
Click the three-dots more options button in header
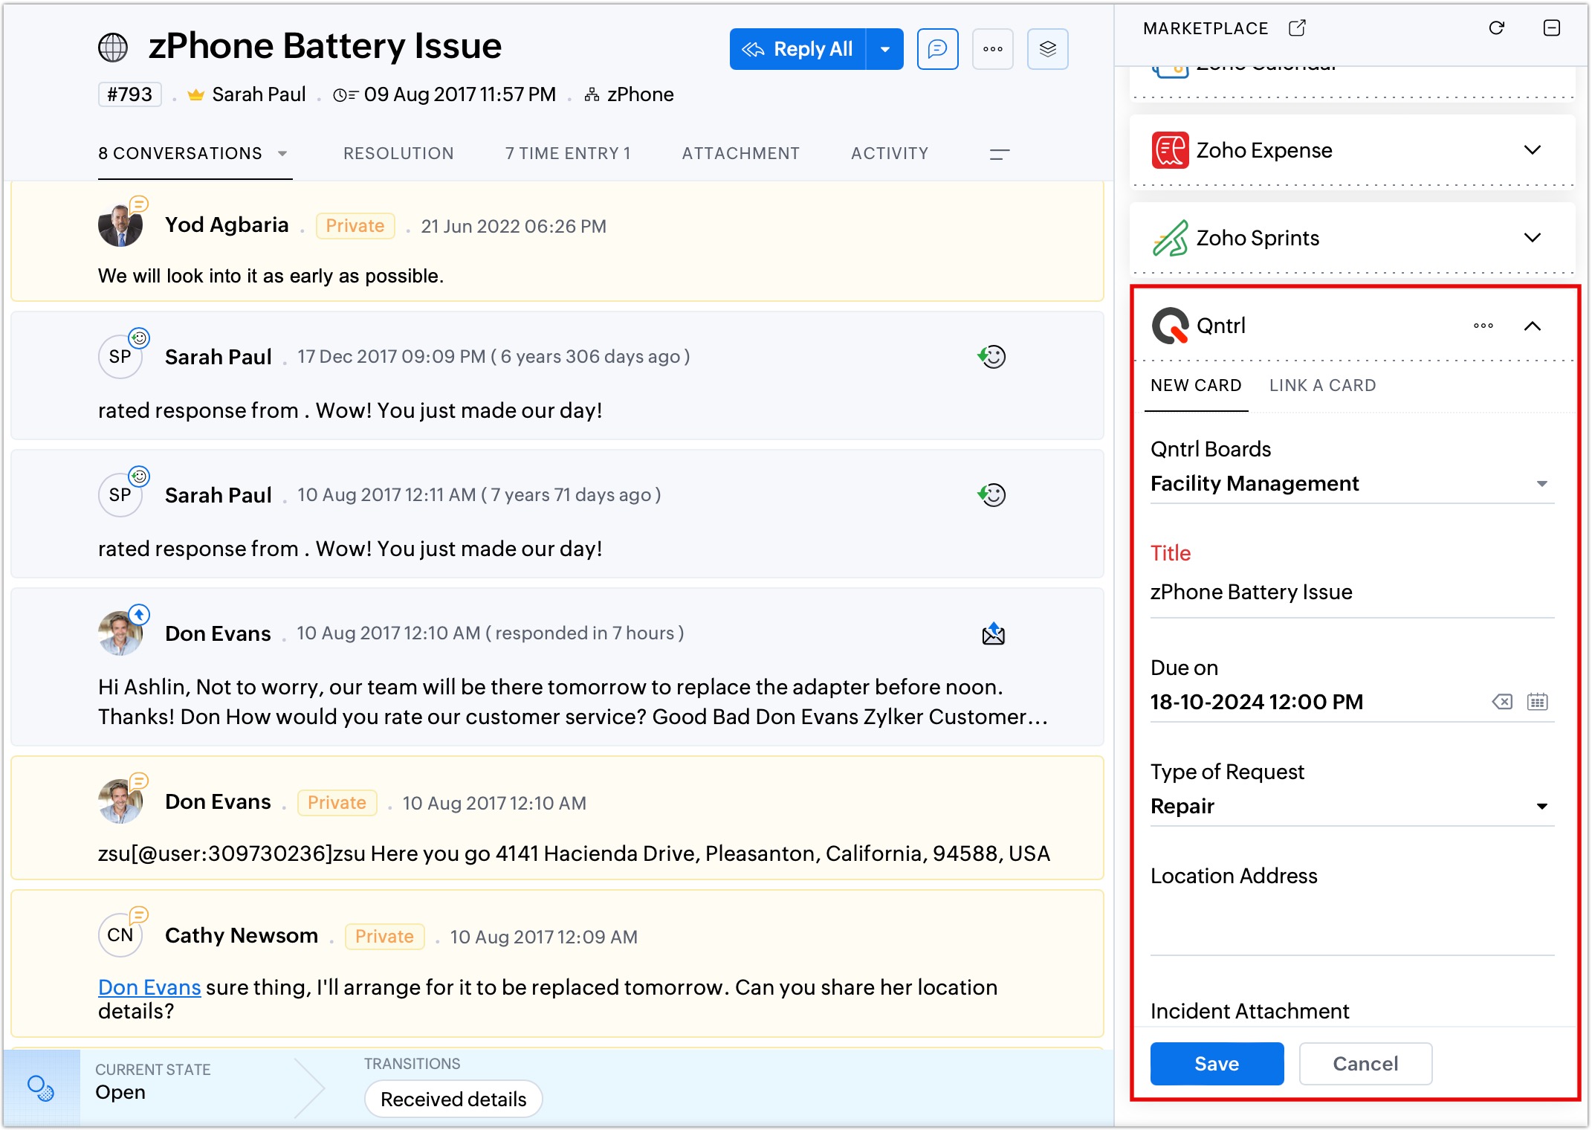[x=992, y=49]
